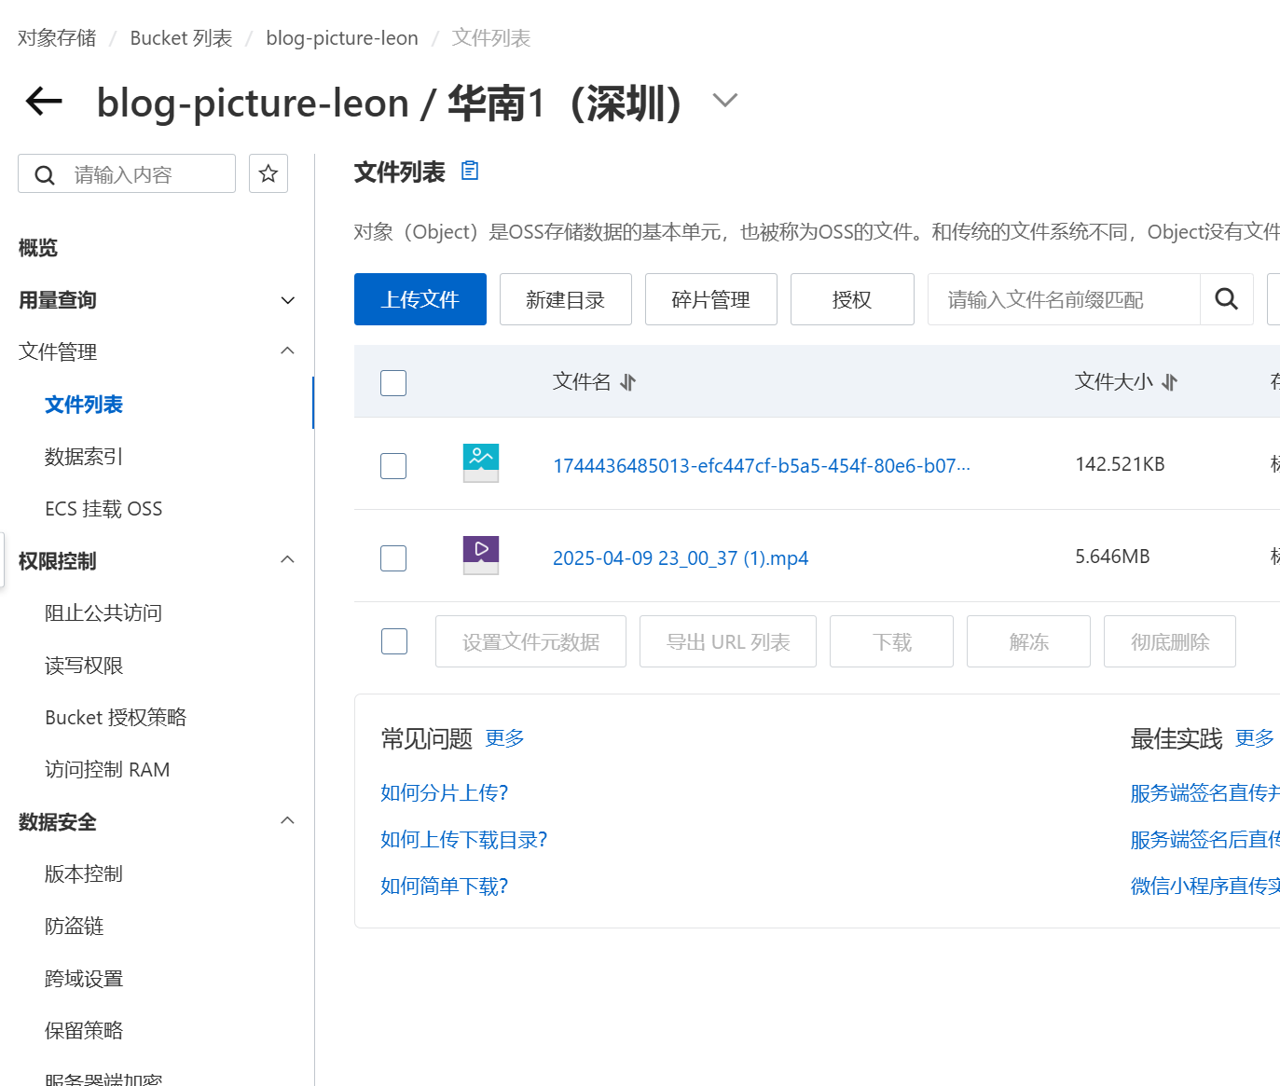Open 跨域设置 sidebar item
1280x1086 pixels.
[84, 979]
